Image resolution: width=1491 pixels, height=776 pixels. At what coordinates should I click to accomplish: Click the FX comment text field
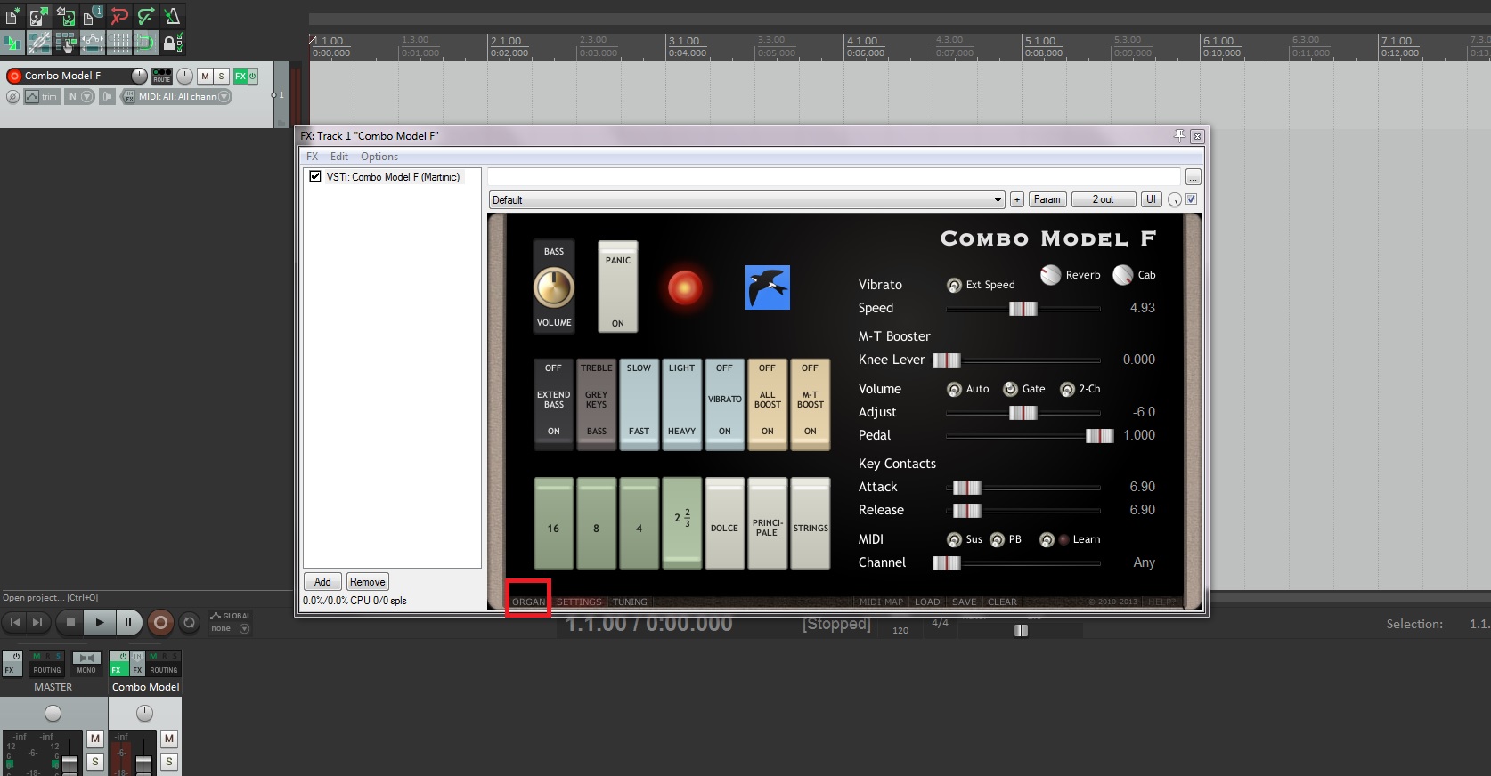click(x=834, y=176)
